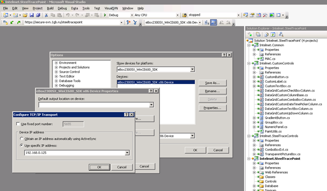Click the Redo arrow icon
This screenshot has width=327, height=191.
tap(77, 15)
